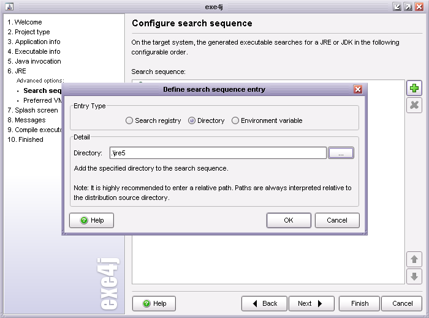Click the exe4j title bar app icon
The height and width of the screenshot is (318, 429).
click(9, 7)
